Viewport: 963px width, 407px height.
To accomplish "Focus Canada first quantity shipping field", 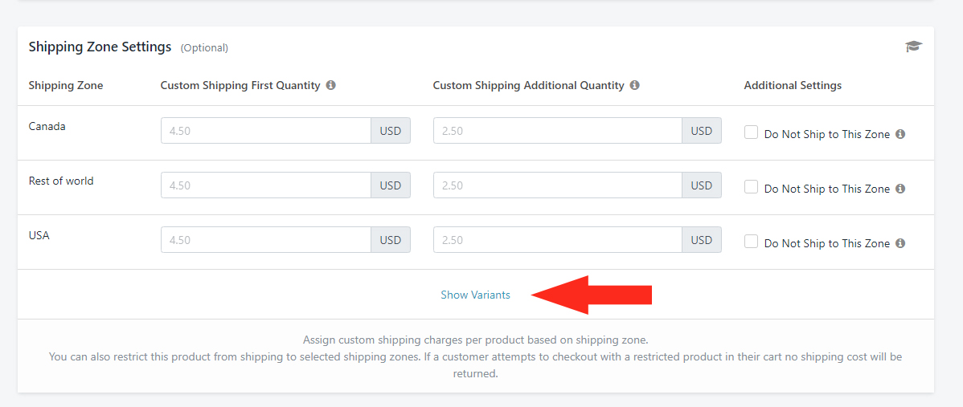I will [x=266, y=131].
